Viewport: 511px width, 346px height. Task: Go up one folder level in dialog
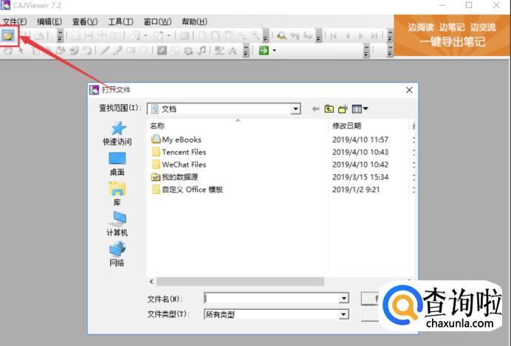(x=329, y=108)
